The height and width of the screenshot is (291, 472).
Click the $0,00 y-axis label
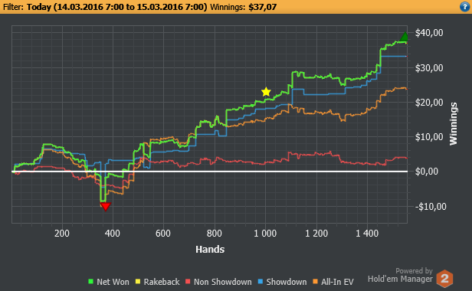click(427, 172)
